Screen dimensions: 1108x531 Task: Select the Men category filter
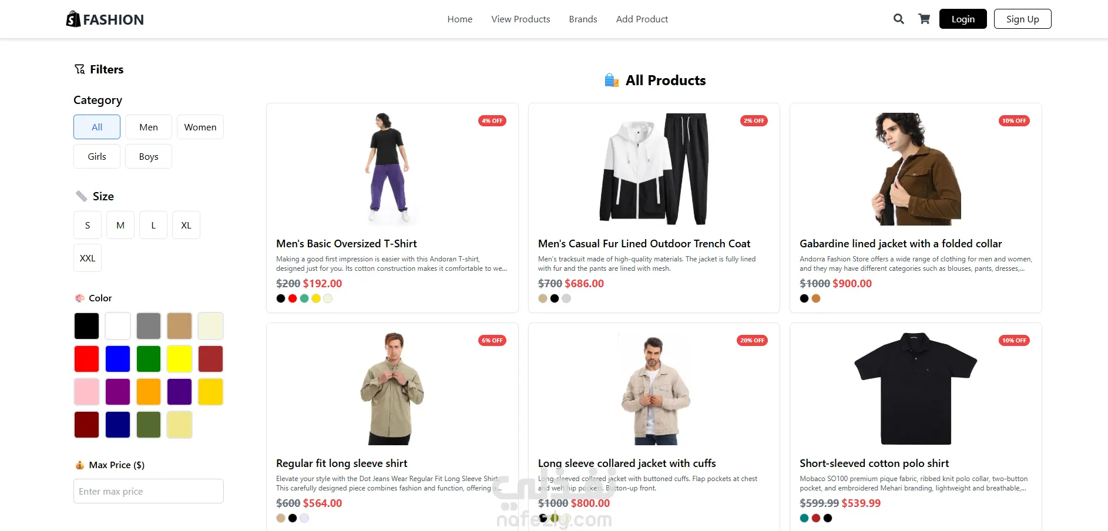[149, 127]
